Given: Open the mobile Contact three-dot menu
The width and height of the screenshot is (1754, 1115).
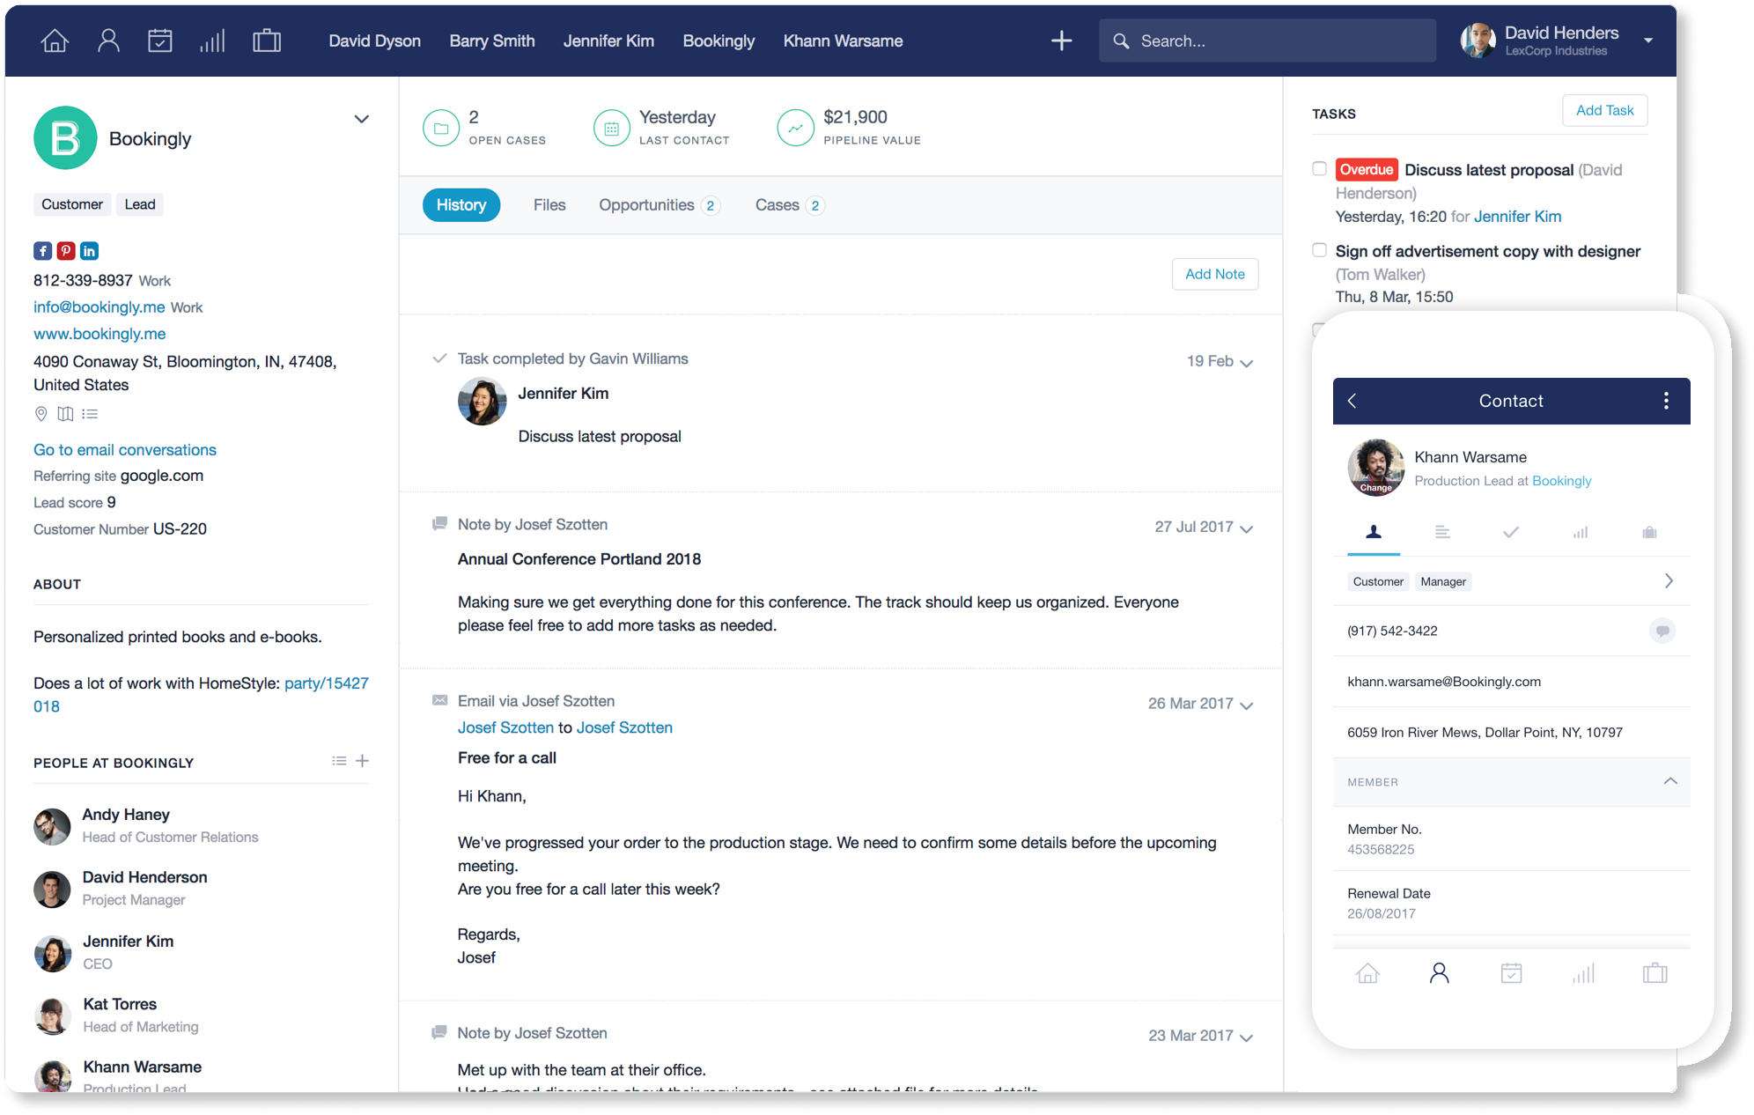Looking at the screenshot, I should point(1666,401).
